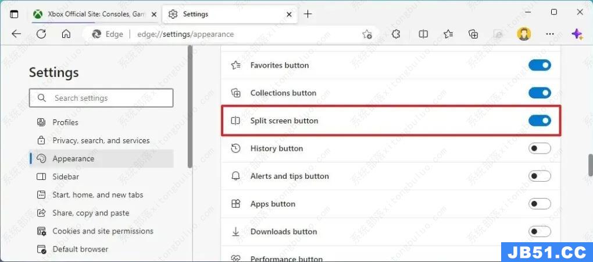Image resolution: width=593 pixels, height=262 pixels.
Task: Open Settings and more menu
Action: pos(550,34)
